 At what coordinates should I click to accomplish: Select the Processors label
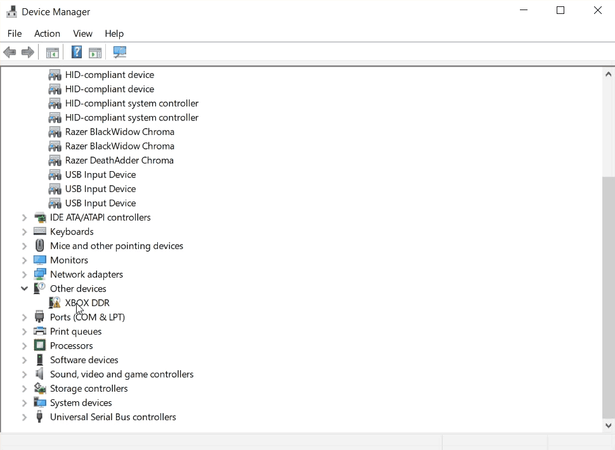coord(72,345)
